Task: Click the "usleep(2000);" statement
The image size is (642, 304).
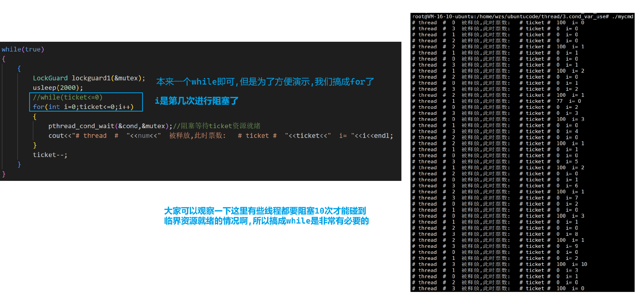Action: coord(58,88)
